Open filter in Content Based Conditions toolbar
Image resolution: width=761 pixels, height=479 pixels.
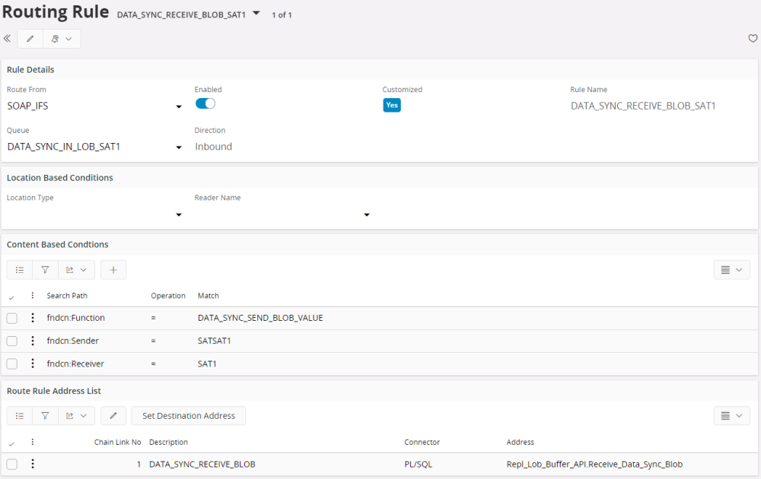[x=45, y=270]
